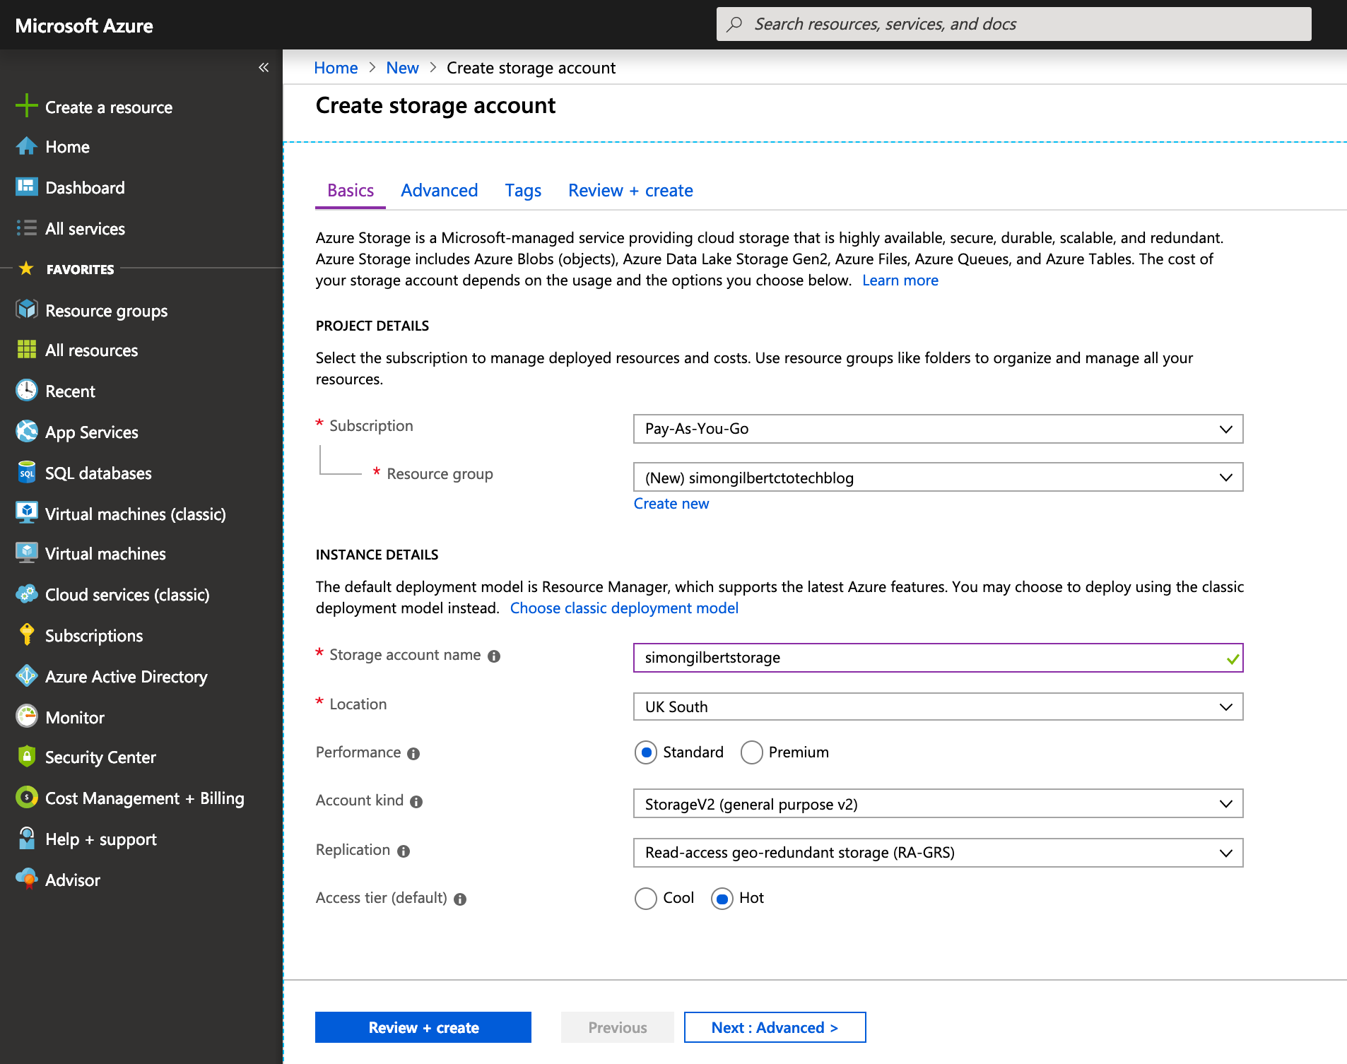Click the Cloud services (classic) gear icon
The height and width of the screenshot is (1064, 1347).
click(x=26, y=593)
